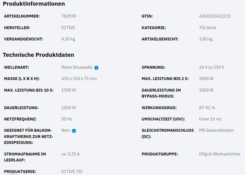Select the Unter 16 ms switching time
245x175 pixels.
coord(210,119)
